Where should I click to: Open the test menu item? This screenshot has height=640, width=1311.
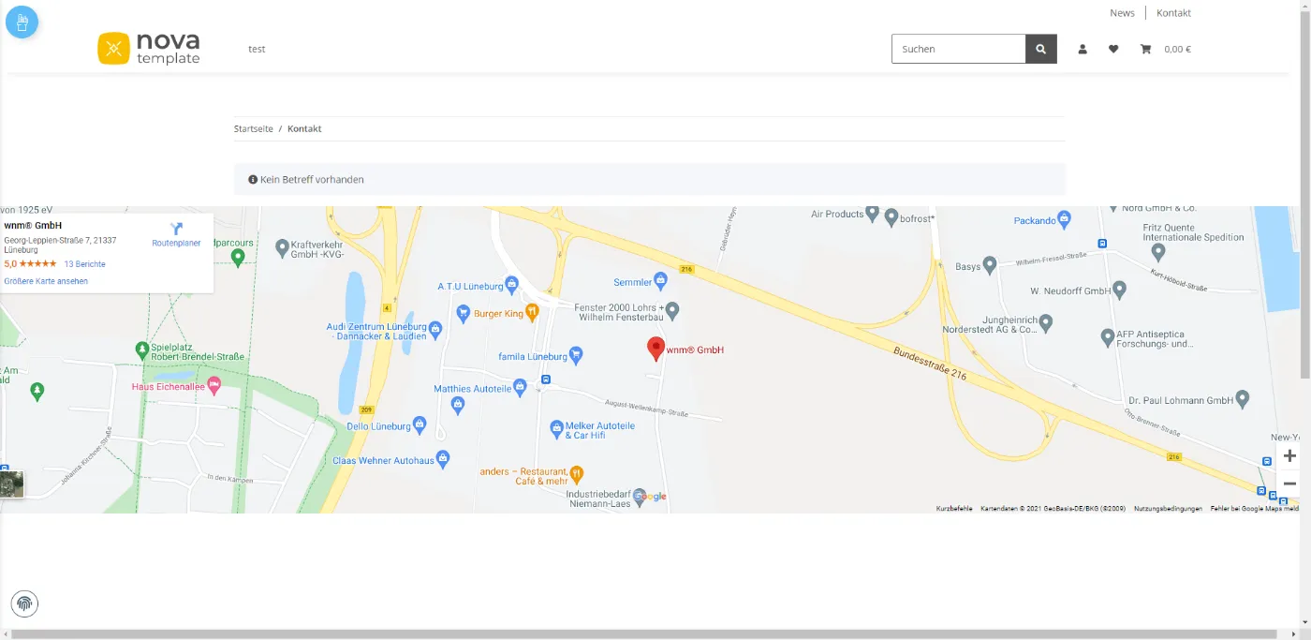pos(257,49)
